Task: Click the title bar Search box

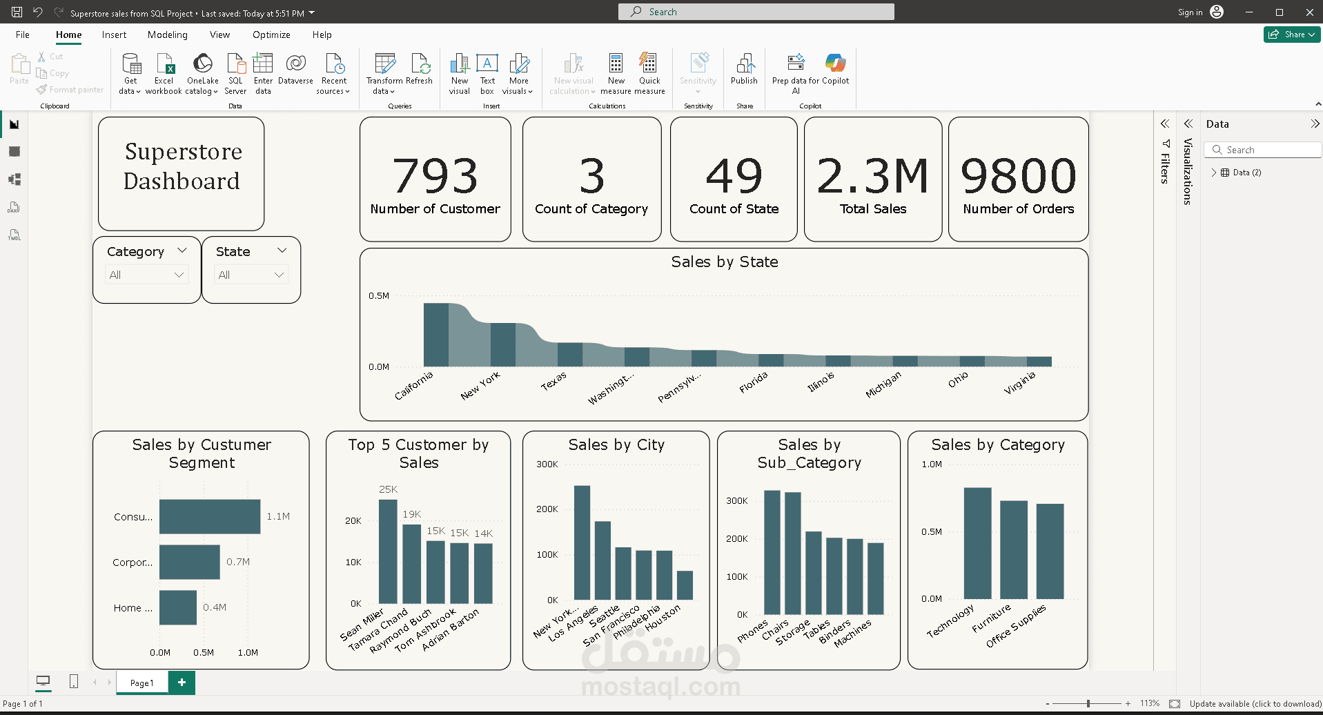Action: point(756,12)
